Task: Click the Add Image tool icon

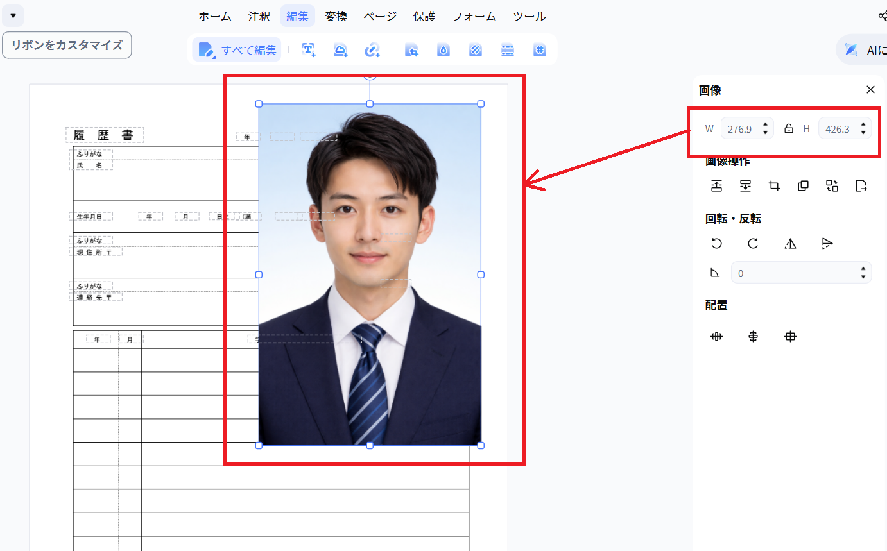Action: pos(340,50)
